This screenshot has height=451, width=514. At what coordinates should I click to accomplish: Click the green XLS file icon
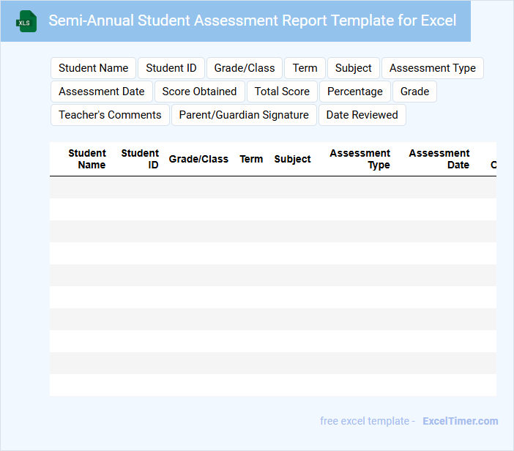pos(26,21)
